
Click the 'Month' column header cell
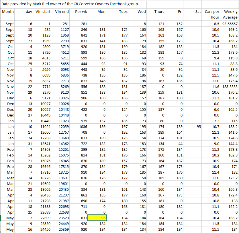tap(8, 12)
